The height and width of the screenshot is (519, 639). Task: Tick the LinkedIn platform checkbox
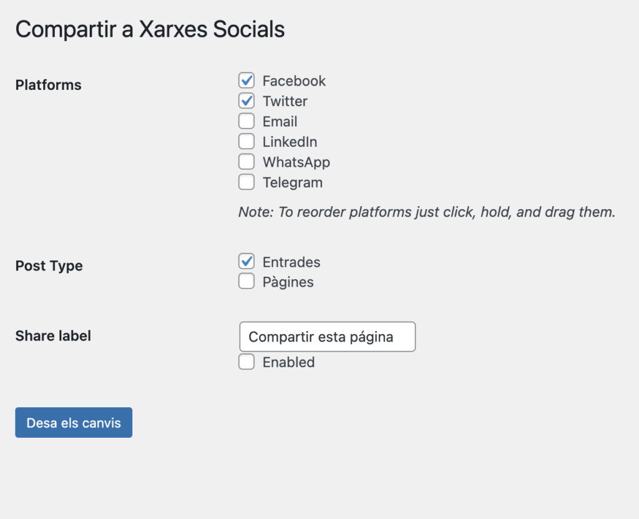[x=246, y=142]
